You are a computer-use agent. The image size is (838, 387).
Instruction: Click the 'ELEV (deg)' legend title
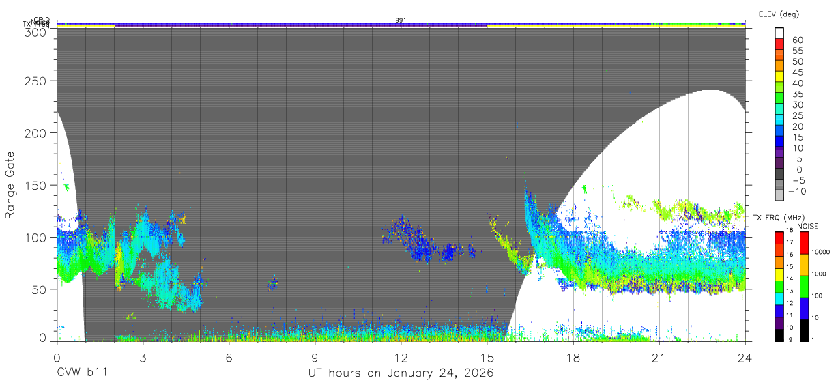[779, 14]
